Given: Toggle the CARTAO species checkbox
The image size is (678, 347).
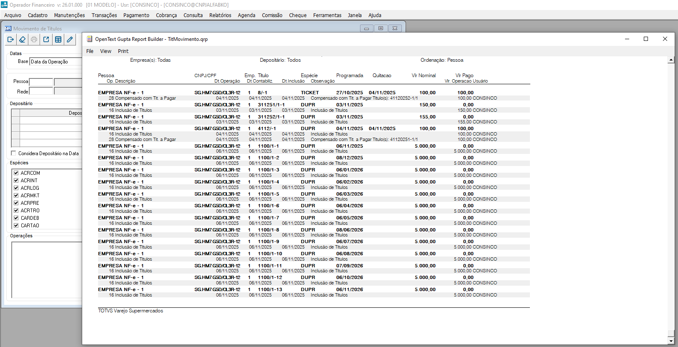Looking at the screenshot, I should click(x=16, y=225).
